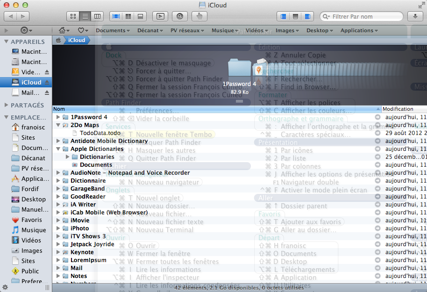Image resolution: width=427 pixels, height=292 pixels.
Task: Toggle the right pane visibility button
Action: click(x=308, y=17)
